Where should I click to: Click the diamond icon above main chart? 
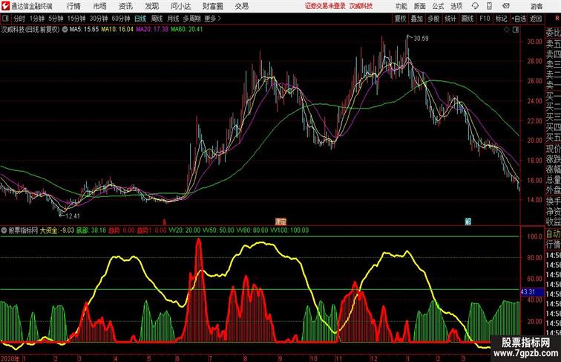507,30
